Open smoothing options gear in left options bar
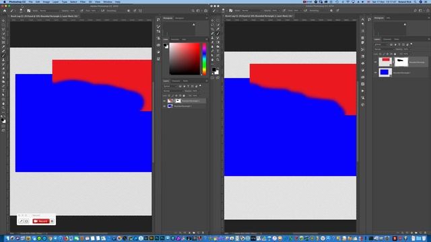Screen dimensions: 431x242 click(129, 11)
